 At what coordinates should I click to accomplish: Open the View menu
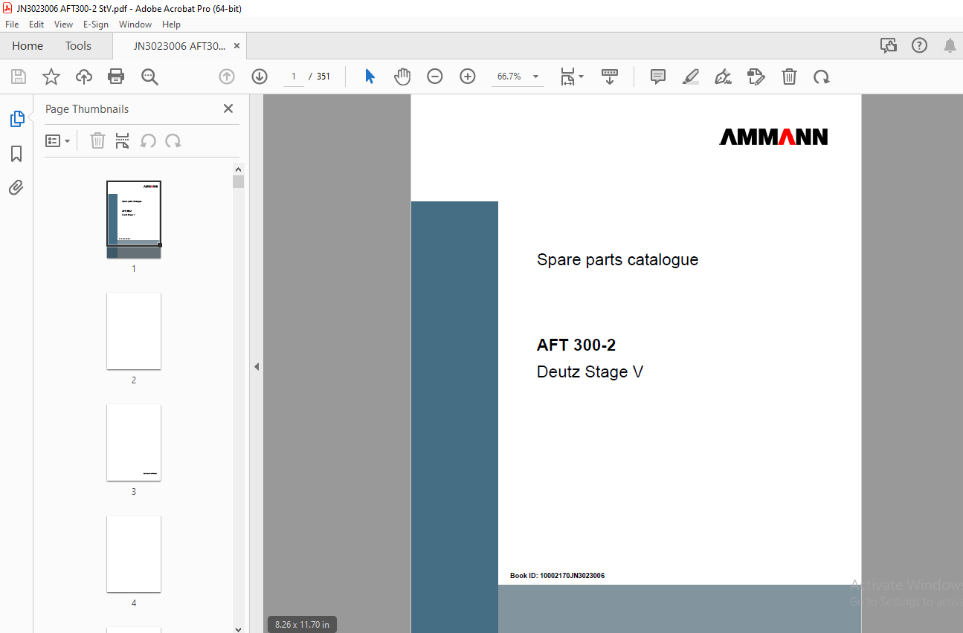coord(63,25)
